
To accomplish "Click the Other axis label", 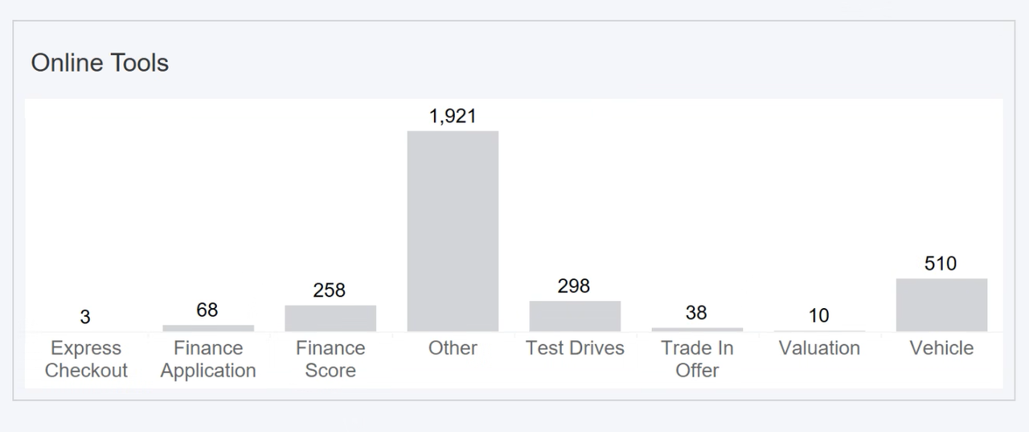I will click(x=453, y=348).
